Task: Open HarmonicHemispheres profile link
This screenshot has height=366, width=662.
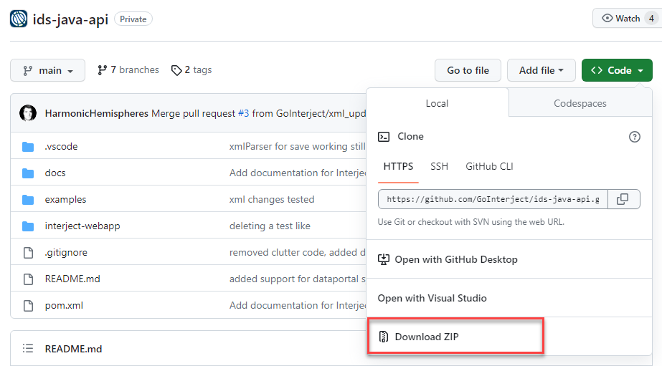Action: [x=97, y=113]
